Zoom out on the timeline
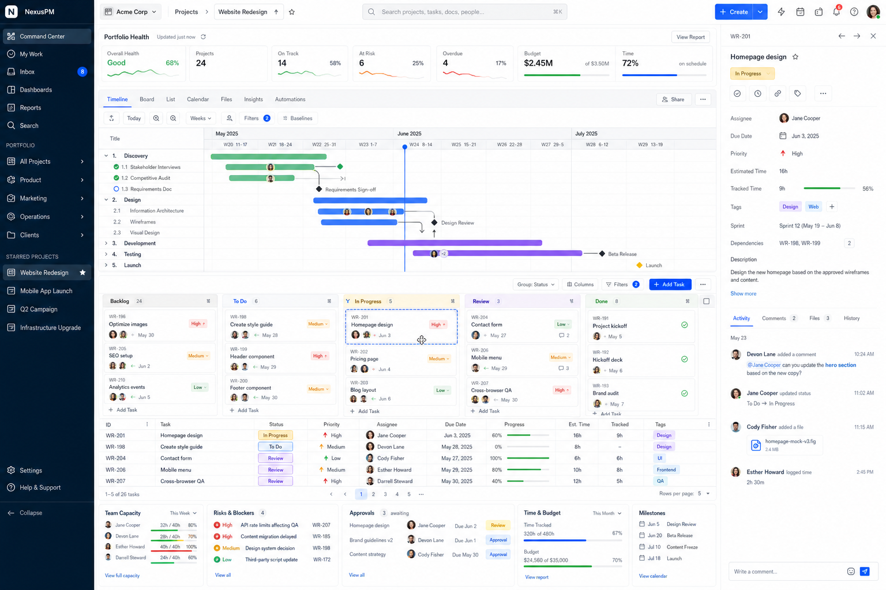The width and height of the screenshot is (886, 590). click(173, 118)
